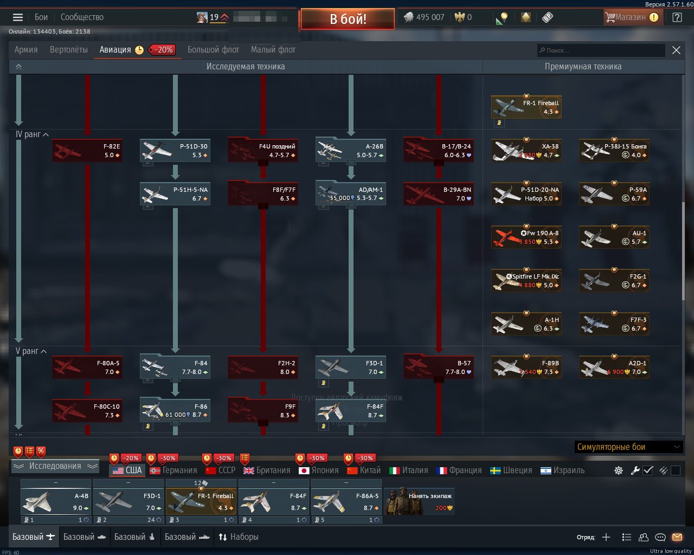694x555 pixels.
Task: Select the XA-38 premium aircraft
Action: [x=526, y=151]
